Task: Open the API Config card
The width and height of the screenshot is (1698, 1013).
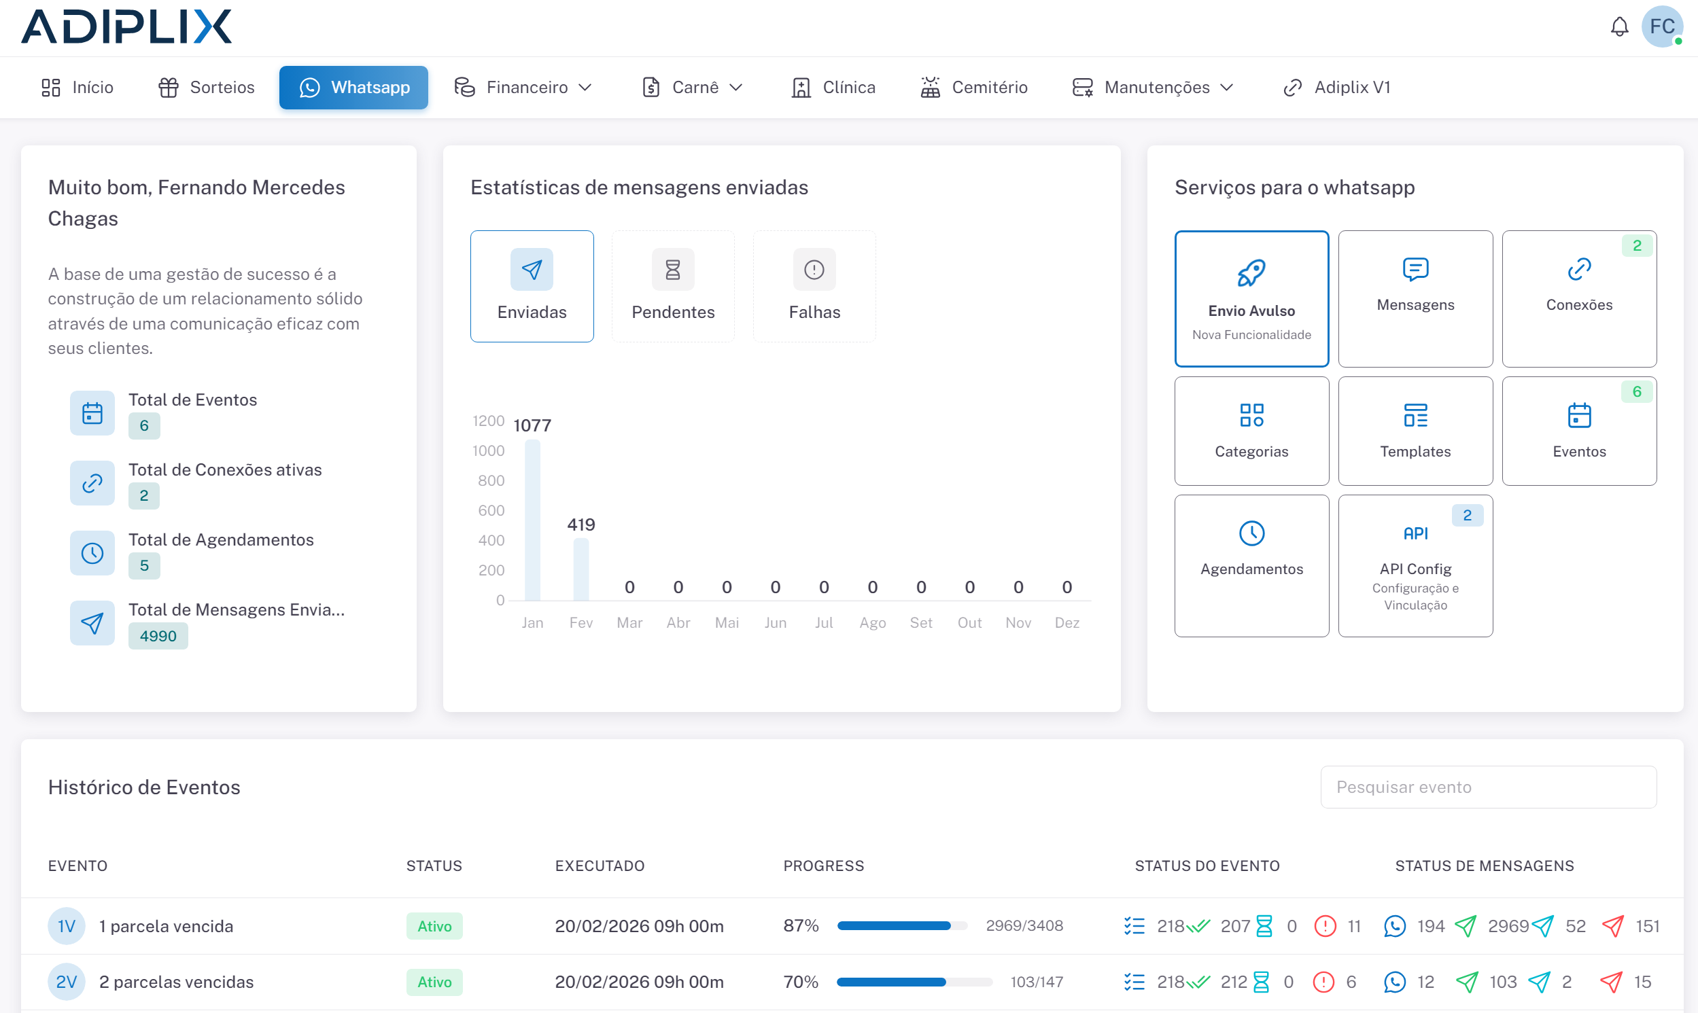Action: (x=1415, y=565)
